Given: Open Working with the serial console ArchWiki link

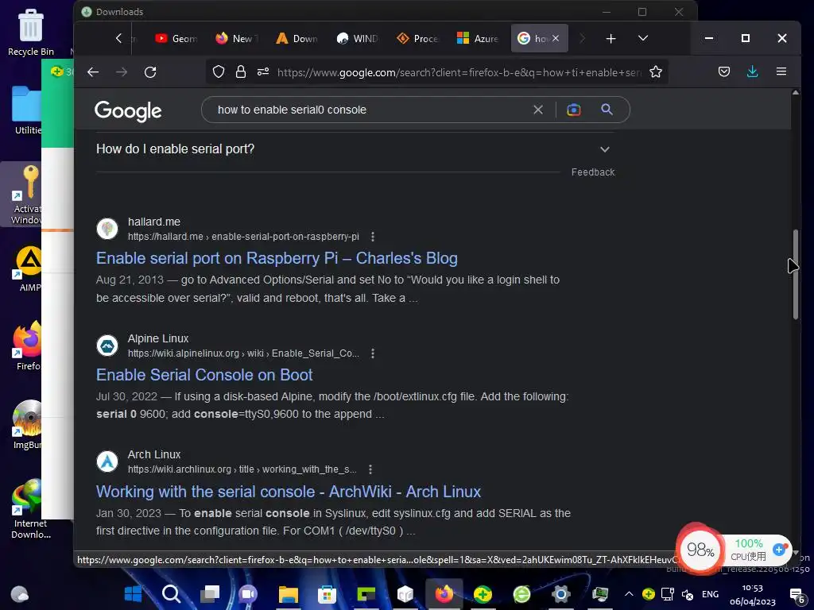Looking at the screenshot, I should [x=289, y=492].
